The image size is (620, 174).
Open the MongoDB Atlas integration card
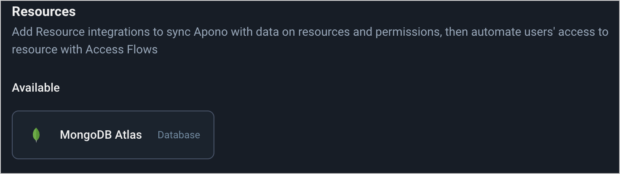[x=113, y=135]
